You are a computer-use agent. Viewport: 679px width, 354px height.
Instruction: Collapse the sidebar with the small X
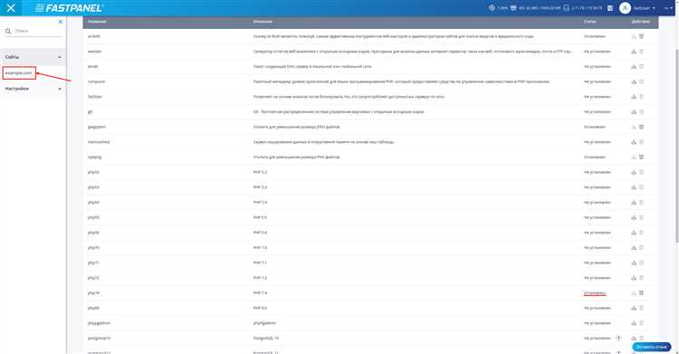[60, 22]
